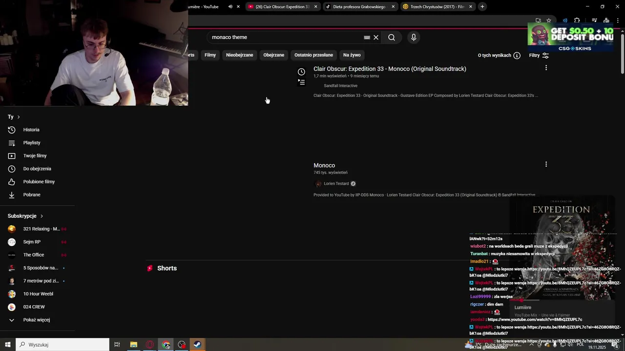Screen dimensions: 625x351
Task: Click 'O tych wynikach' link
Action: click(494, 56)
